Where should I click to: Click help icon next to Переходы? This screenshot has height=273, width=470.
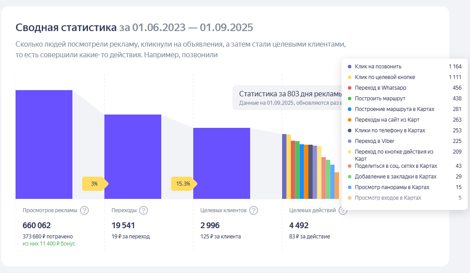pos(143,210)
